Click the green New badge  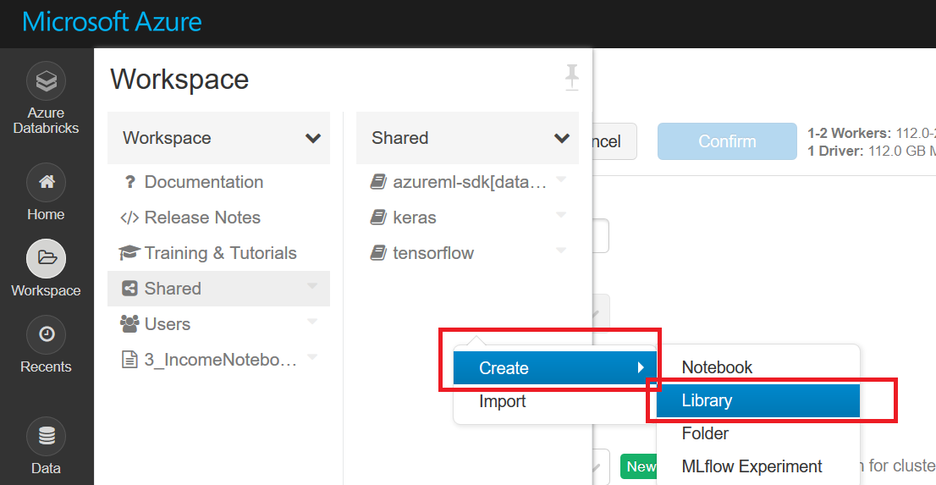pos(639,466)
